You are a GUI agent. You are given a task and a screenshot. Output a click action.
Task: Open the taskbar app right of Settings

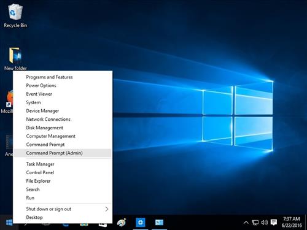pos(159,223)
